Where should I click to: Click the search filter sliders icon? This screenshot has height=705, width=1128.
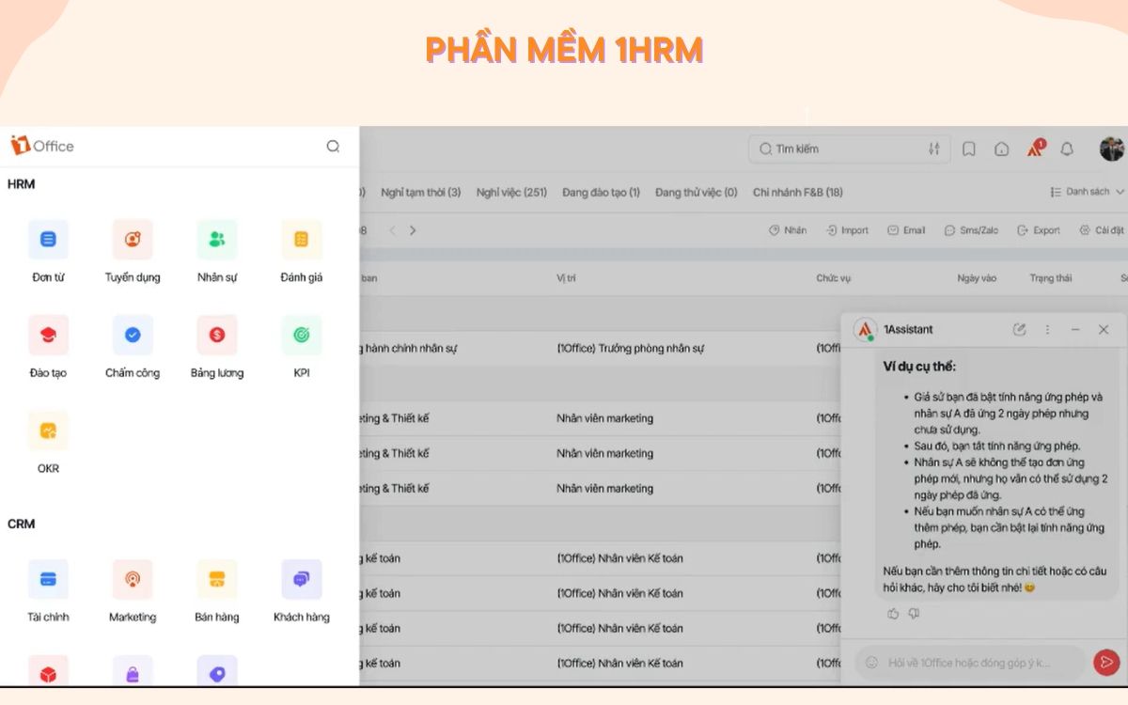tap(933, 149)
